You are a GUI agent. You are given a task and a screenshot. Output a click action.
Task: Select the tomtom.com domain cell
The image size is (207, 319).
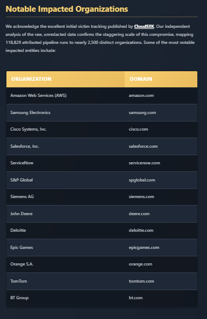pos(161,282)
